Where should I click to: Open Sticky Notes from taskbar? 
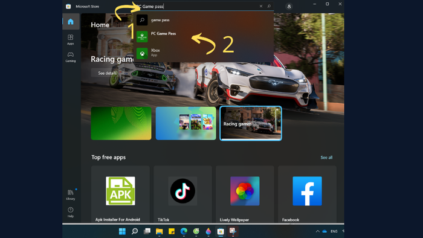(x=172, y=231)
